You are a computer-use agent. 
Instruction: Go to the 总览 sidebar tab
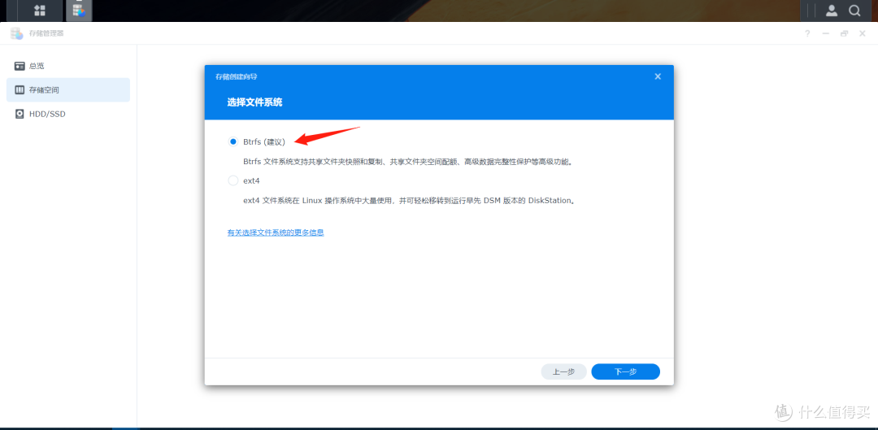pyautogui.click(x=68, y=66)
